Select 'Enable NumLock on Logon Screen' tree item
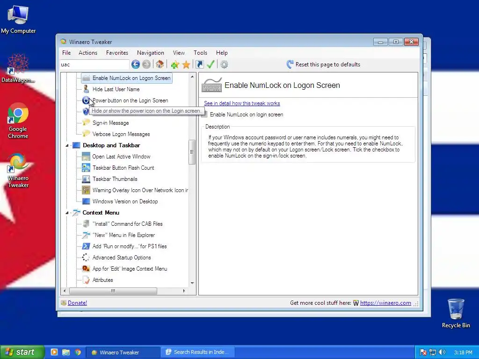Screen dimensions: 479x359 [x=131, y=78]
